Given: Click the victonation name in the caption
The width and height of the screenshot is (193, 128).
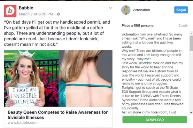Looking at the screenshot, I should [x=130, y=34].
